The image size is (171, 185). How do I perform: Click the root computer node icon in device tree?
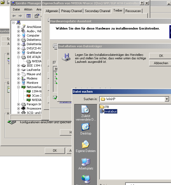tap(18, 23)
